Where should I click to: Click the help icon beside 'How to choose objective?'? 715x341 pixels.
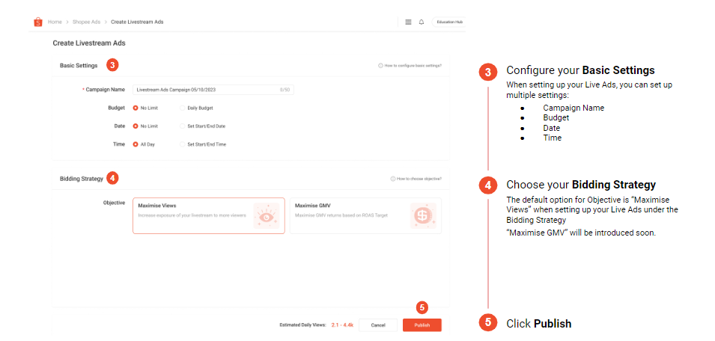pyautogui.click(x=392, y=179)
